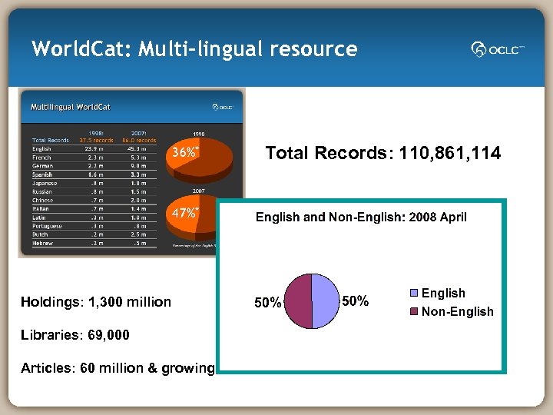Image resolution: width=553 pixels, height=415 pixels.
Task: Click the 'Italian' row label in the table
Action: coord(41,208)
